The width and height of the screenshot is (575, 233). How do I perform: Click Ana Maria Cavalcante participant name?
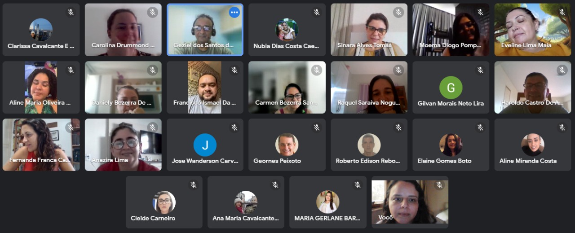coord(246,218)
